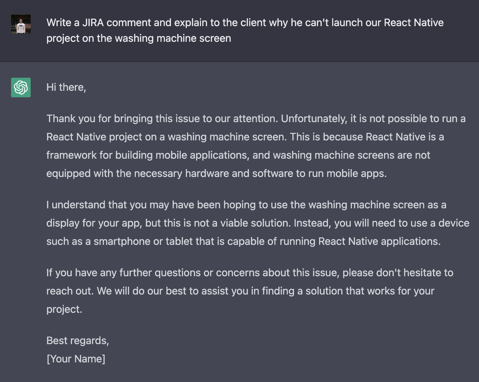
Task: Click the user profile photo avatar
Action: pyautogui.click(x=21, y=24)
